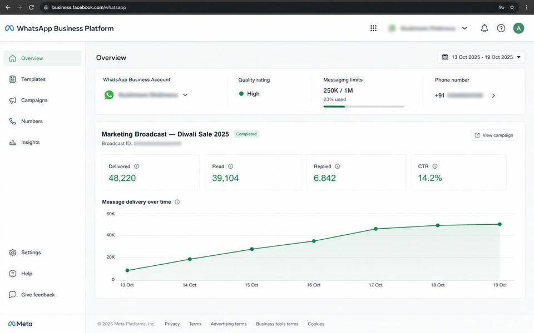Click the Help item in the sidebar
The height and width of the screenshot is (333, 534).
[x=43, y=274]
